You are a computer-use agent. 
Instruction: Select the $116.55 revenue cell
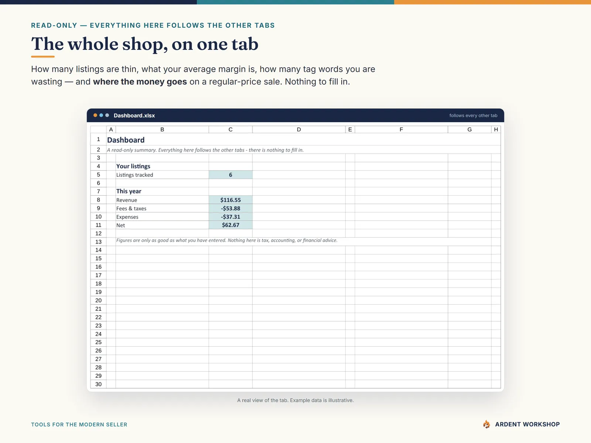coord(230,200)
